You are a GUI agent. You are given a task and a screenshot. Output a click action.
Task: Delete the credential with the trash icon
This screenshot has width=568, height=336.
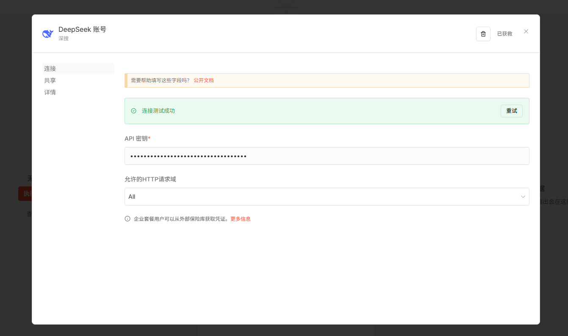[483, 34]
